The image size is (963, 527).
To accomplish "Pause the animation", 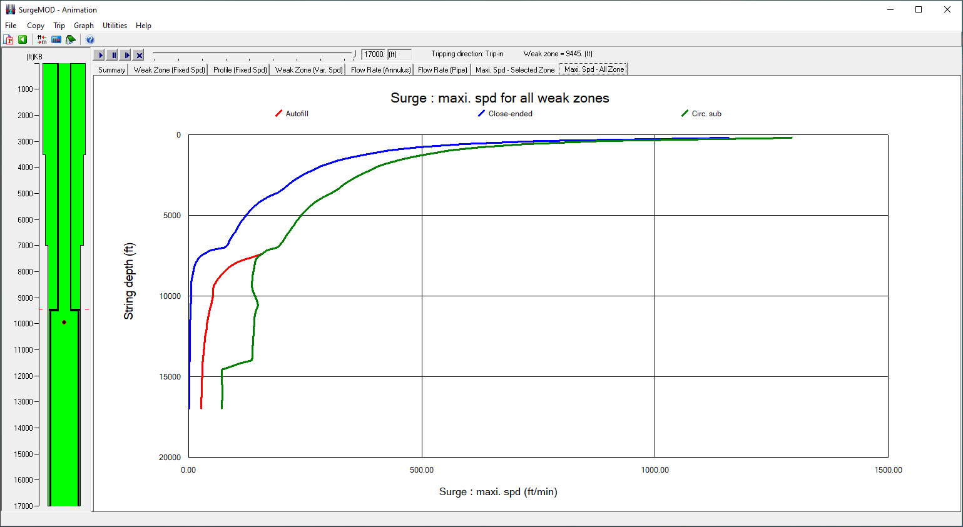I will coord(113,55).
